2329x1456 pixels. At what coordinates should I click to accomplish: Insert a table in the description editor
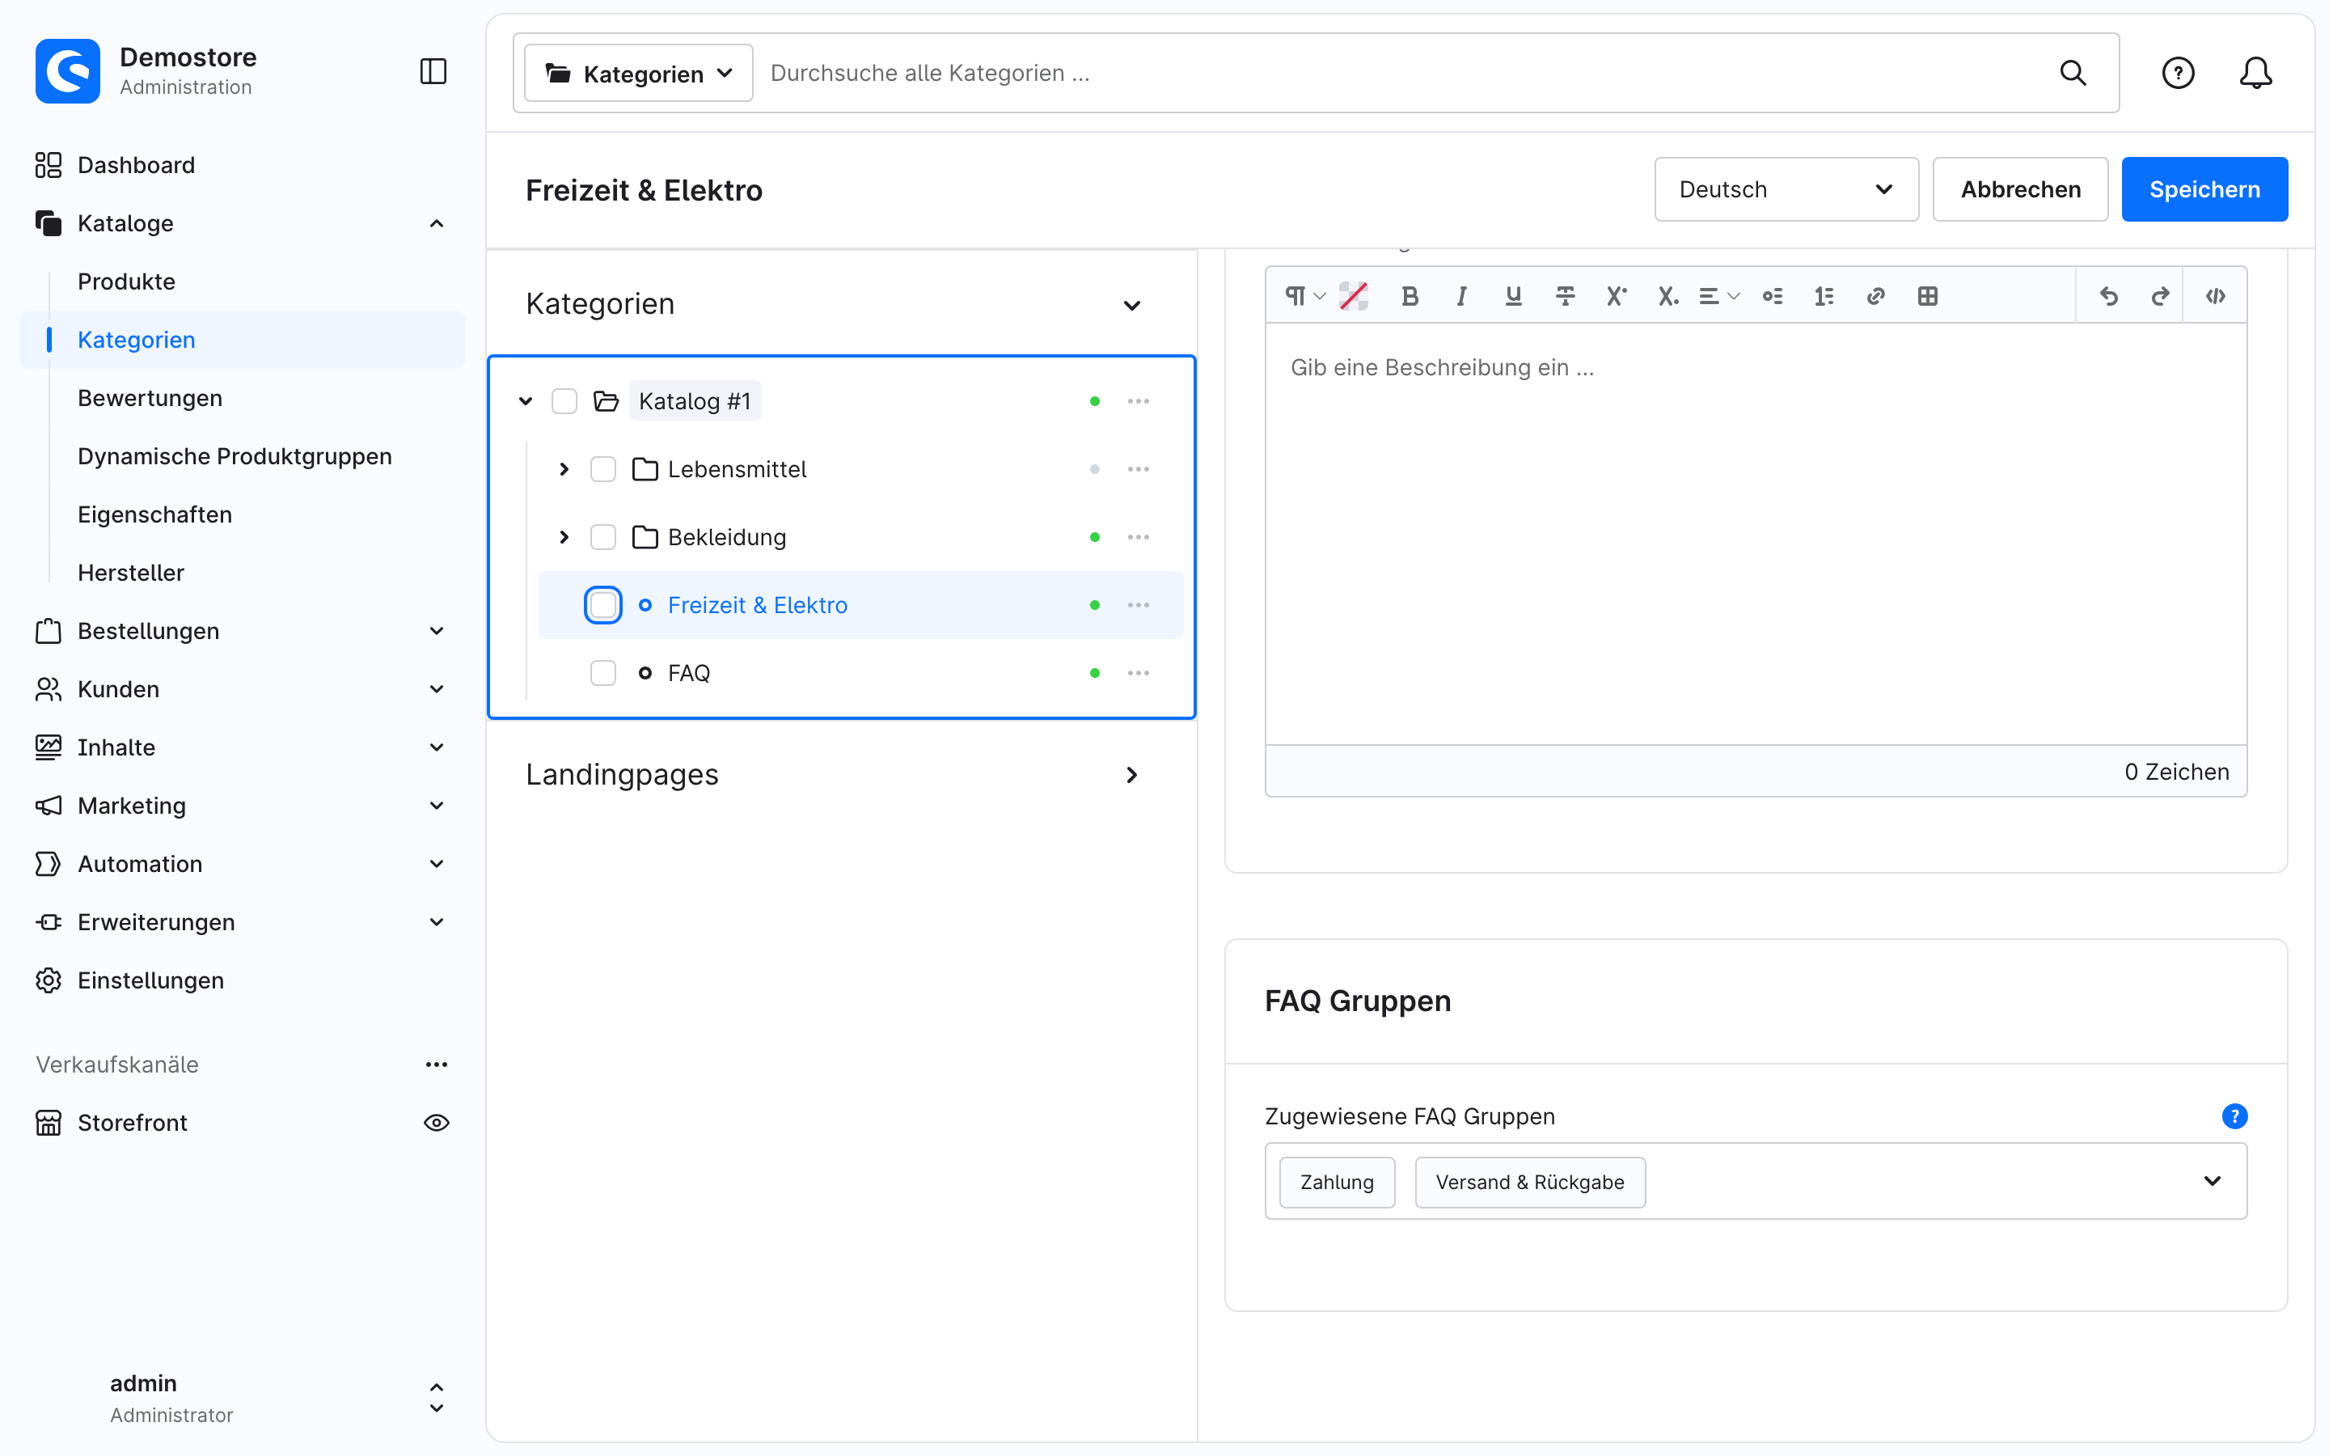pyautogui.click(x=1927, y=297)
